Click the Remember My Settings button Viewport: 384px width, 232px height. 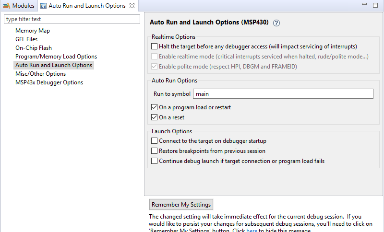tap(181, 205)
